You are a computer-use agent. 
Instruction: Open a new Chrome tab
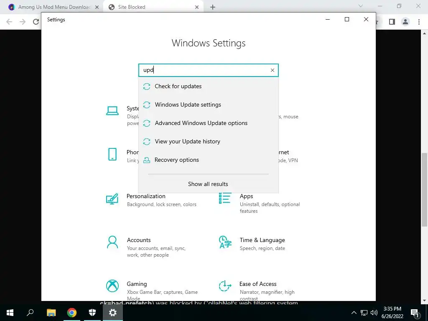point(213,7)
